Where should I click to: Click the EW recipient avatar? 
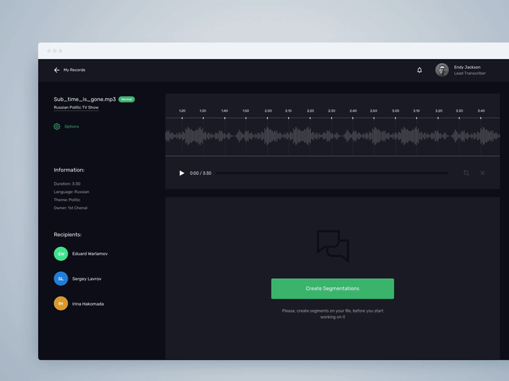pyautogui.click(x=60, y=253)
